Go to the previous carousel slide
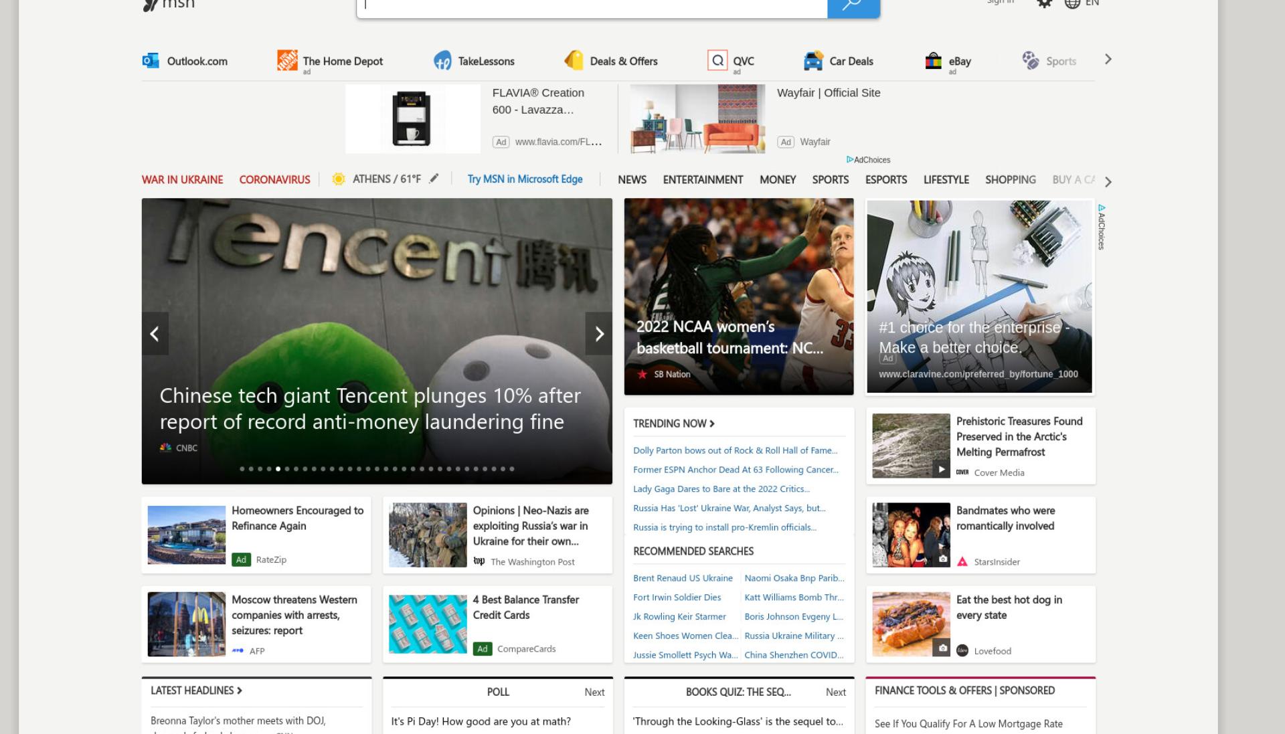The image size is (1285, 734). click(155, 333)
